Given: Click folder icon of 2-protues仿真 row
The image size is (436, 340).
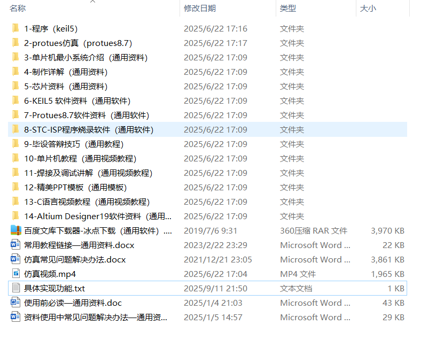Looking at the screenshot, I should click(x=15, y=43).
